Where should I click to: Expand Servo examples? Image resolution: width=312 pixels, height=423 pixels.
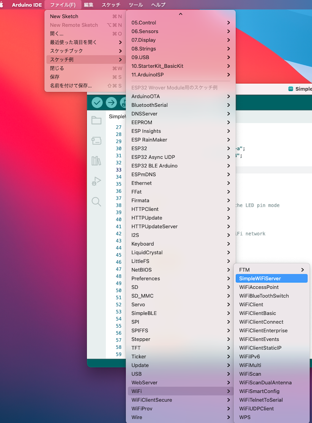181,304
